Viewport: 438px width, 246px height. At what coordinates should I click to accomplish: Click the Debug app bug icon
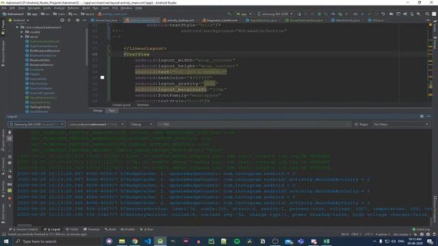[320, 14]
